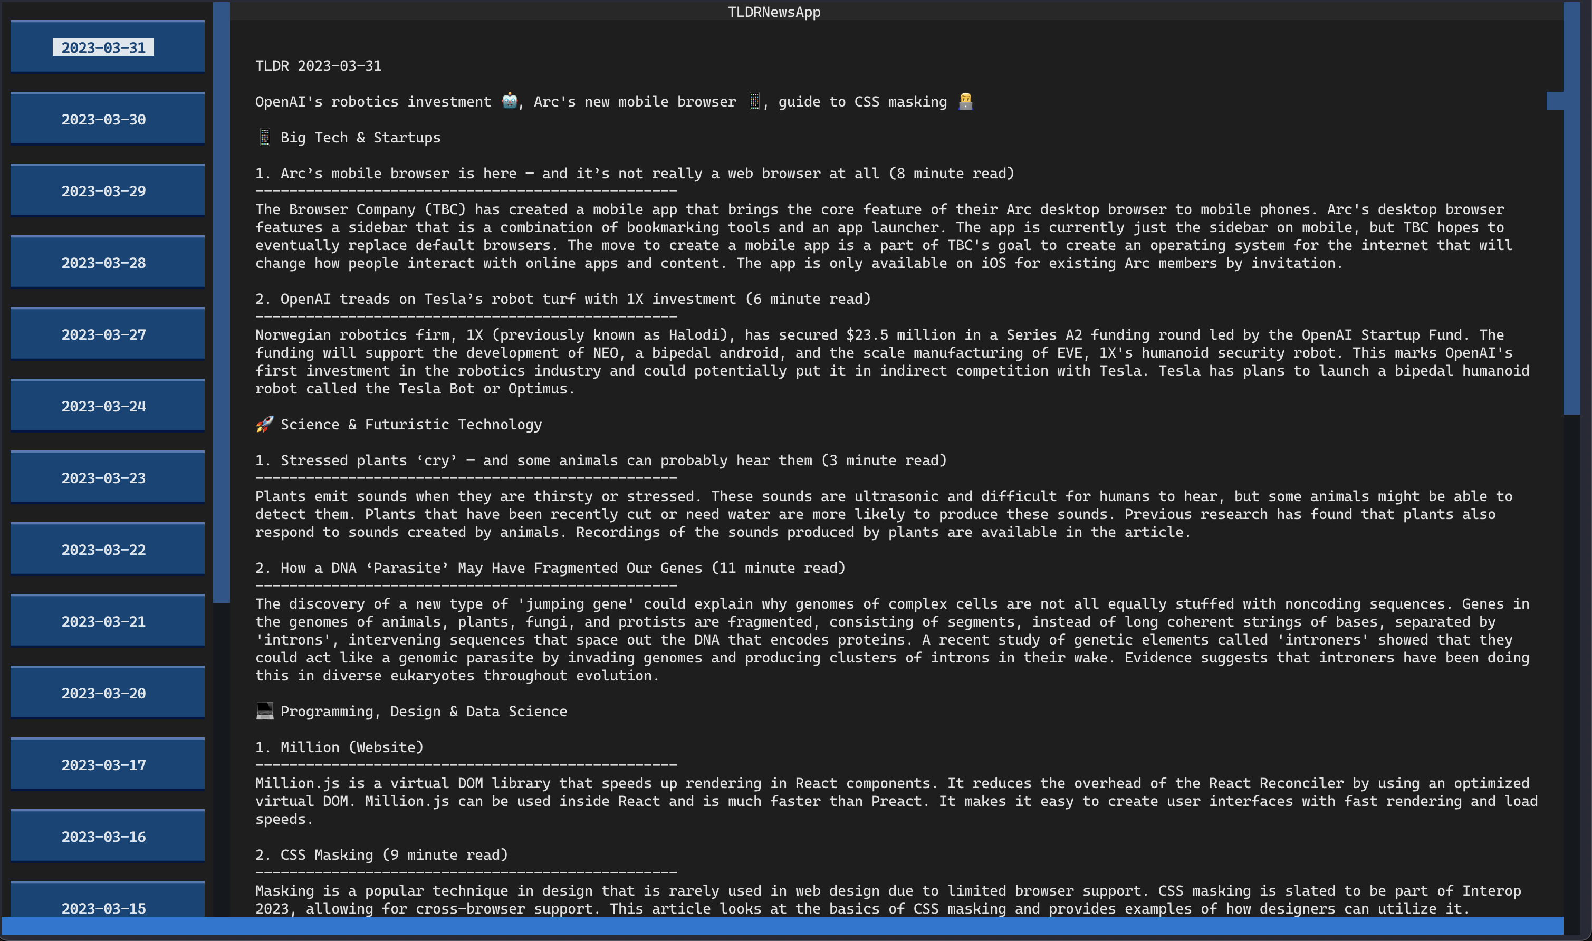
Task: Show the 2023-03-22 newsletter
Action: [x=107, y=549]
